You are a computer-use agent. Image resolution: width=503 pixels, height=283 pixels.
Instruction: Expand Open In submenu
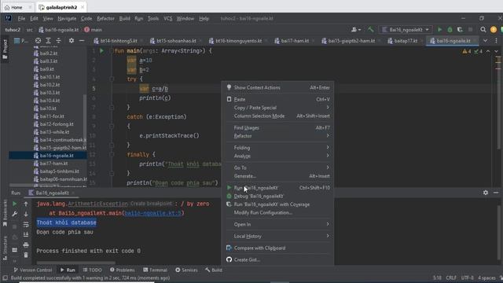(278, 224)
